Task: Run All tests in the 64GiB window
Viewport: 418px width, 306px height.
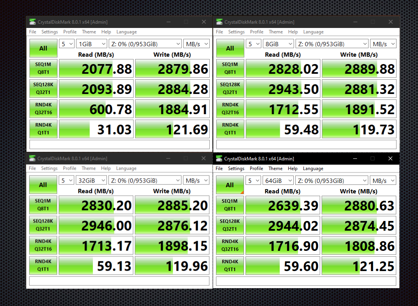Action: 230,185
